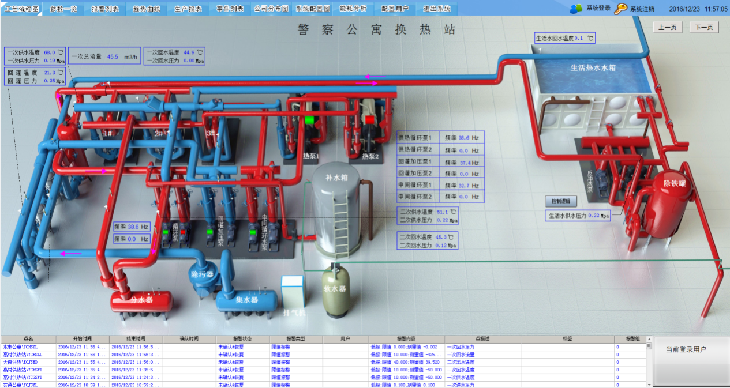Select the red 除铁罐 iron removal tank
The width and height of the screenshot is (730, 388).
point(670,202)
